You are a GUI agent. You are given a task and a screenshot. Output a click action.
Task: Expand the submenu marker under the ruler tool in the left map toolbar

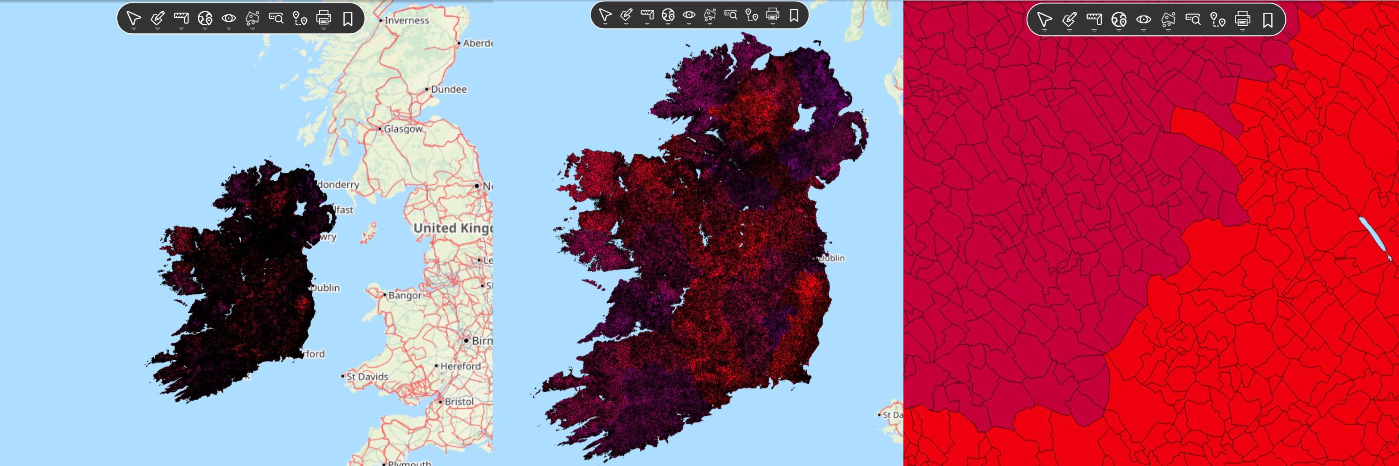(x=181, y=28)
